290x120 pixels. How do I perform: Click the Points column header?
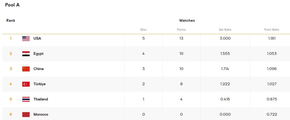pos(181,30)
